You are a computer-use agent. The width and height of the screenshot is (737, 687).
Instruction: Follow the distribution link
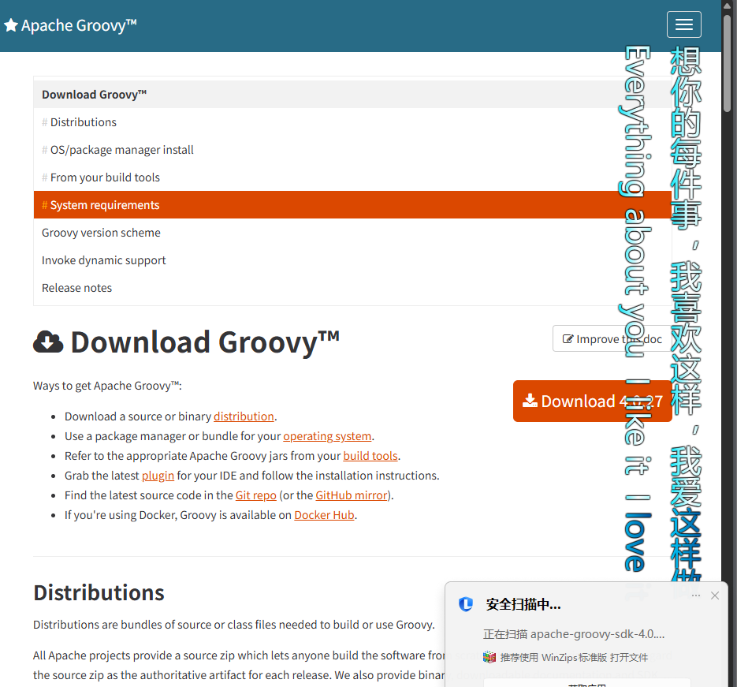(244, 416)
